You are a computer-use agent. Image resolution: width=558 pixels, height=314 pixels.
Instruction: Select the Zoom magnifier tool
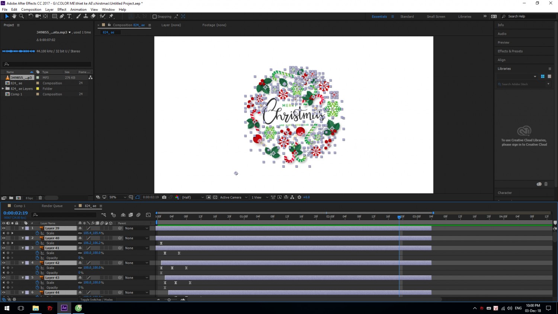coord(22,16)
